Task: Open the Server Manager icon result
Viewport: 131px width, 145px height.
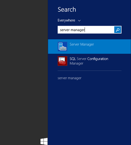Action: coord(62,46)
